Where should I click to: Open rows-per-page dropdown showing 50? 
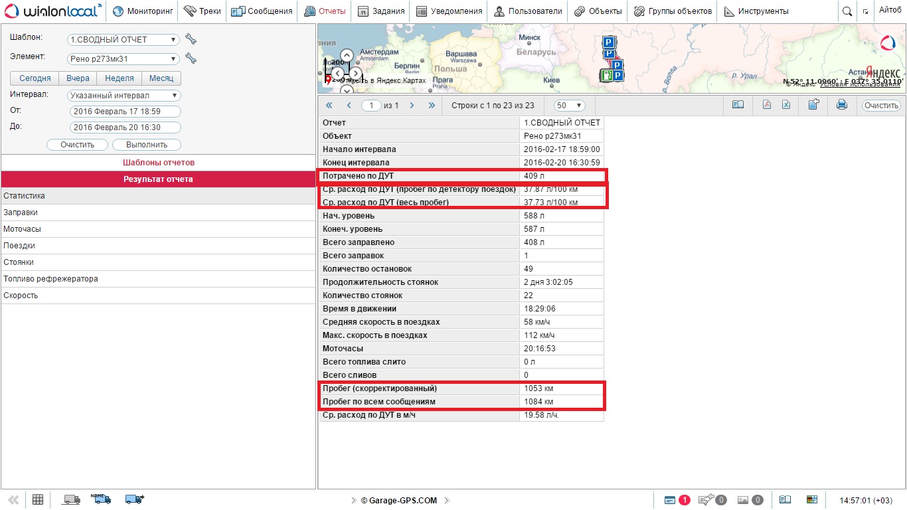(x=570, y=106)
